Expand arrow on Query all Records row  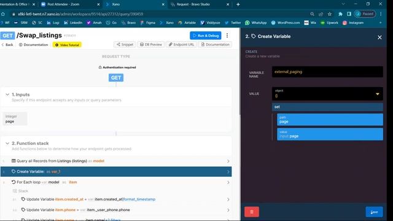pyautogui.click(x=228, y=161)
